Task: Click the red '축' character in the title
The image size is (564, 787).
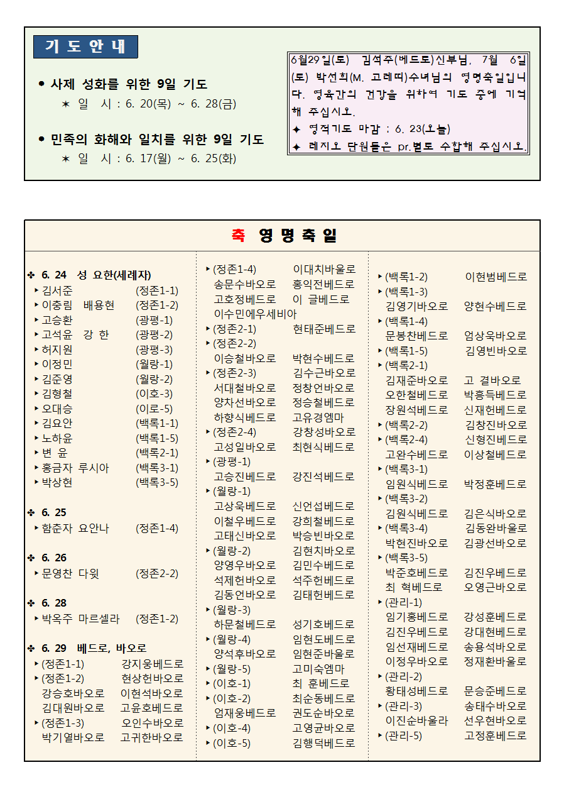Action: [238, 235]
